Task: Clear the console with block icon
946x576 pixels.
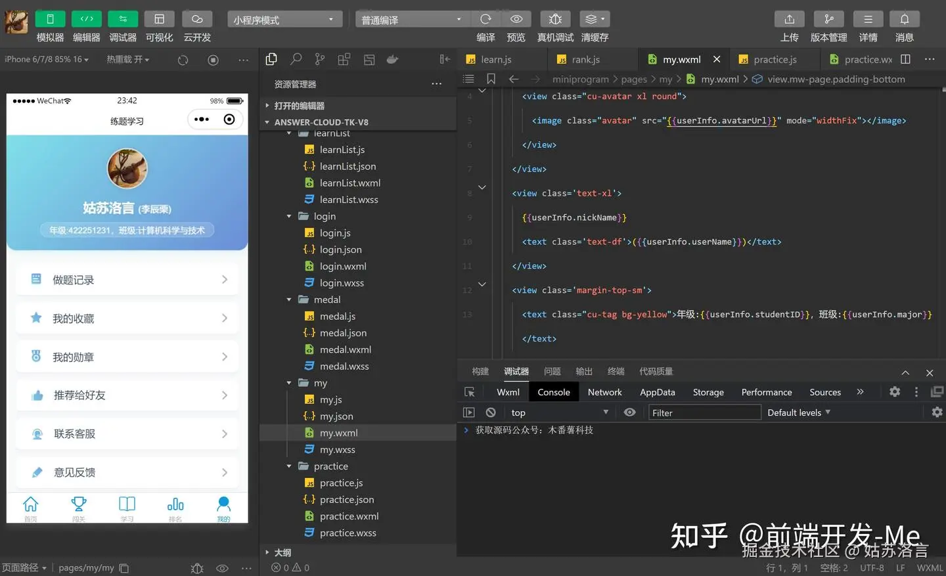Action: (491, 412)
